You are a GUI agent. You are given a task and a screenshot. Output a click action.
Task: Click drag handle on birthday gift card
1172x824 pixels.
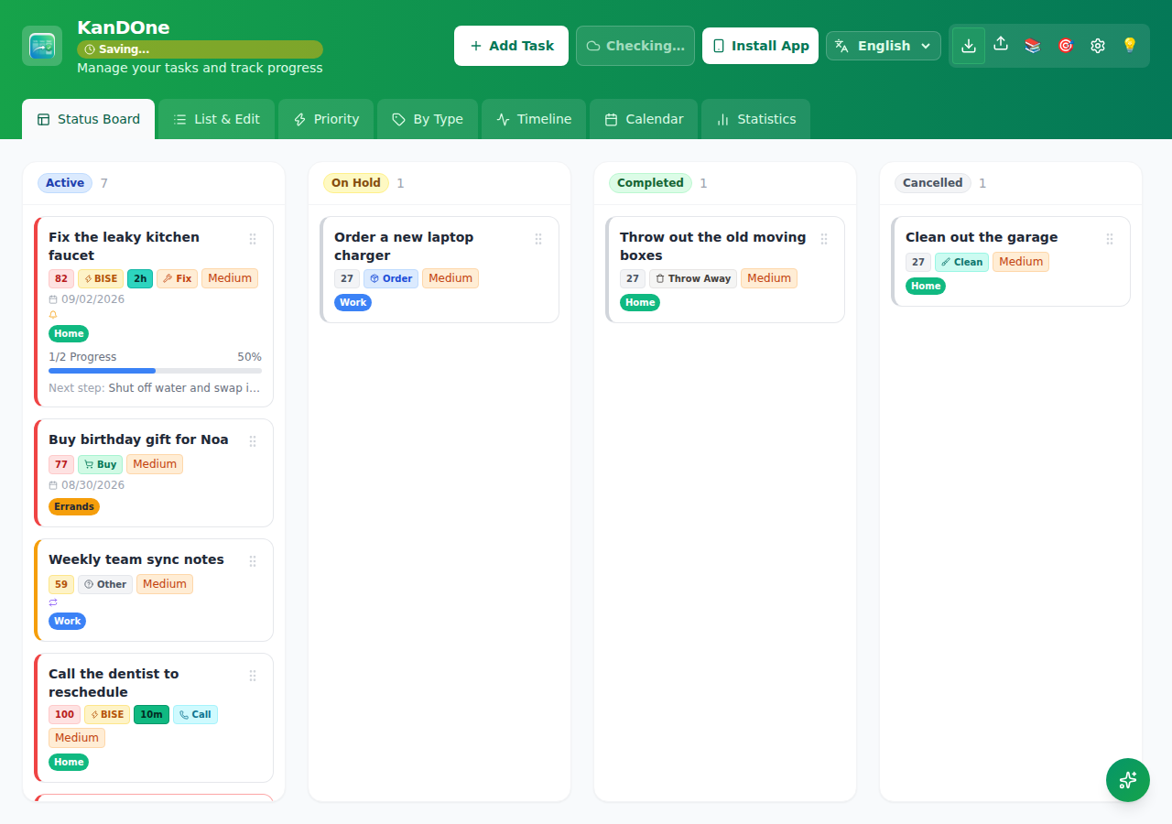pos(253,441)
